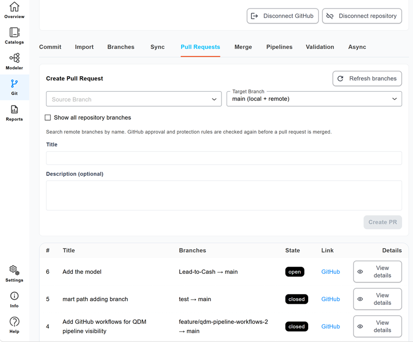The width and height of the screenshot is (413, 342).
Task: Focus the Title input field
Action: (224, 158)
